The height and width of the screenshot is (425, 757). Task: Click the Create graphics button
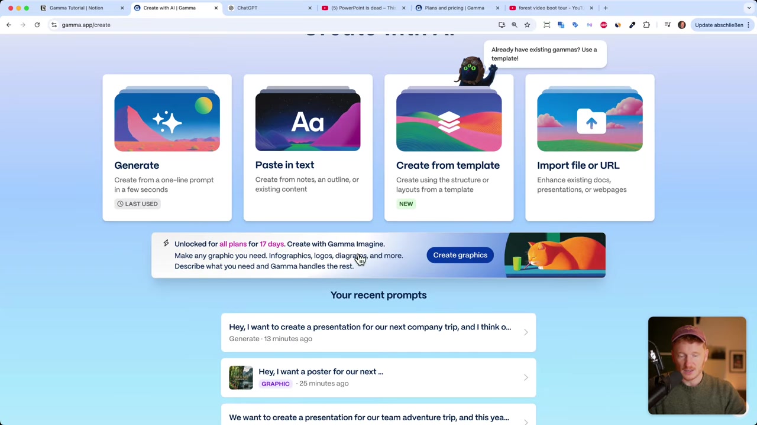click(460, 255)
